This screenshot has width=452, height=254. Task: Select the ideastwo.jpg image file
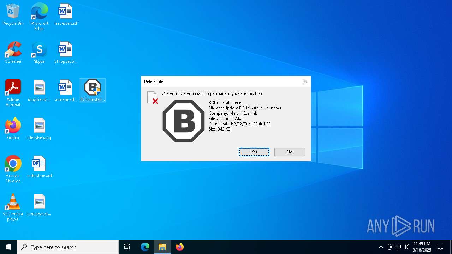(x=39, y=129)
